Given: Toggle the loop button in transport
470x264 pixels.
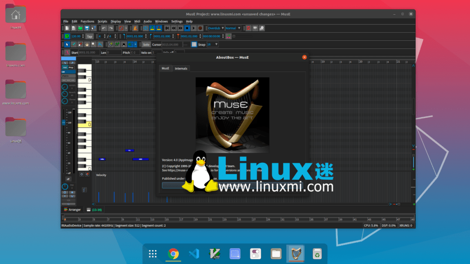Looking at the screenshot, I should [x=146, y=28].
